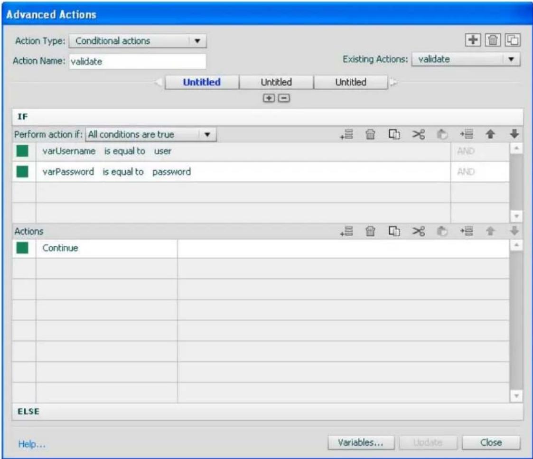Toggle the green status box for varPassword row
The height and width of the screenshot is (459, 533).
coord(22,172)
